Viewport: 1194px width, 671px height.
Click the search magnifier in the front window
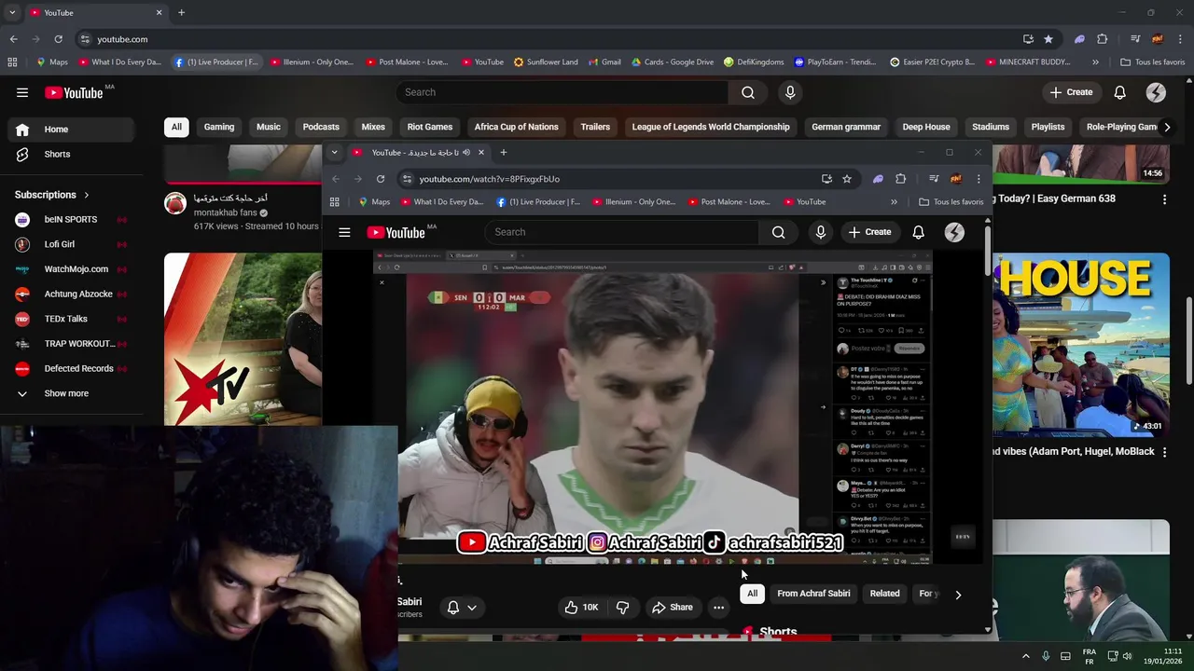(779, 232)
